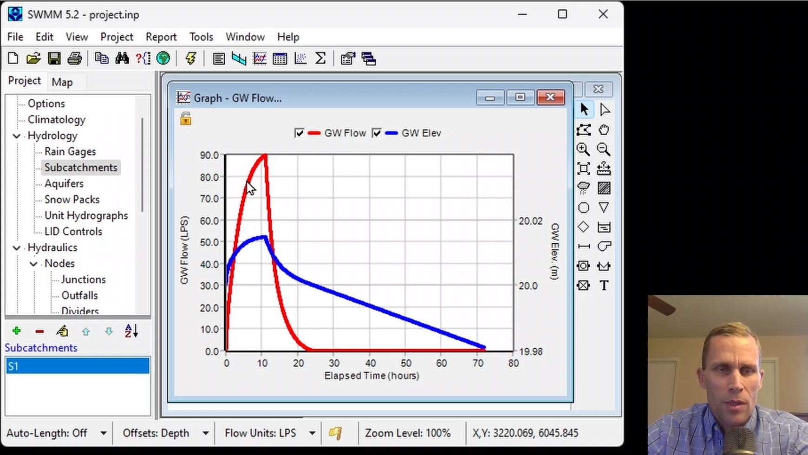
Task: Open the Tools menu
Action: 201,37
